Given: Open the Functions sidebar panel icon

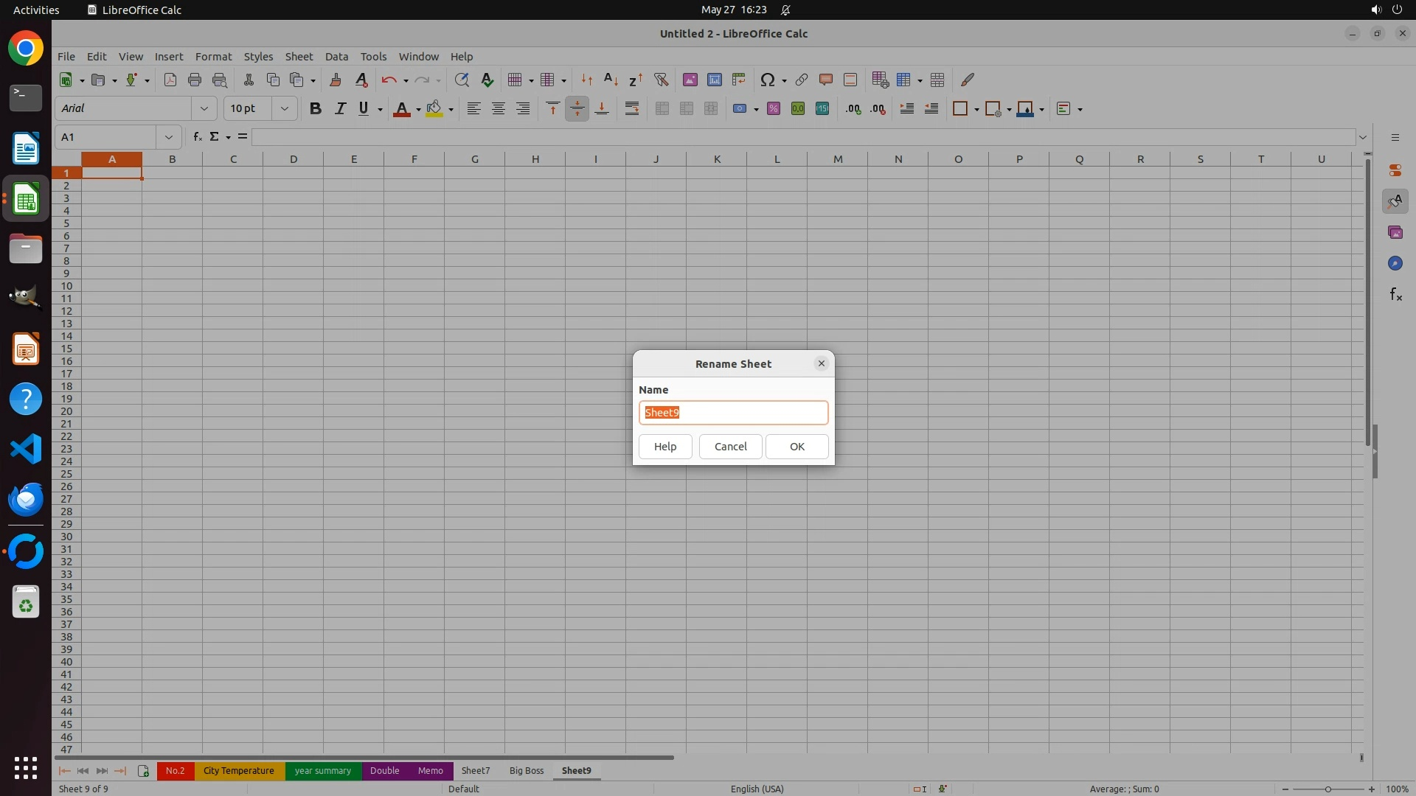Looking at the screenshot, I should point(1395,295).
